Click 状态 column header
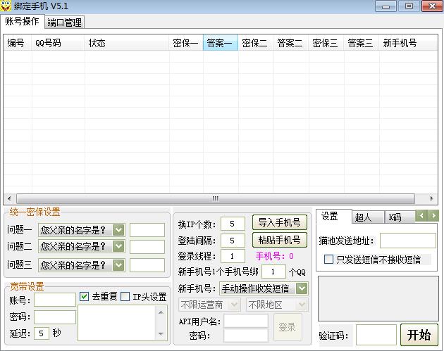Screen dimensions: 444x351 pyautogui.click(x=127, y=43)
